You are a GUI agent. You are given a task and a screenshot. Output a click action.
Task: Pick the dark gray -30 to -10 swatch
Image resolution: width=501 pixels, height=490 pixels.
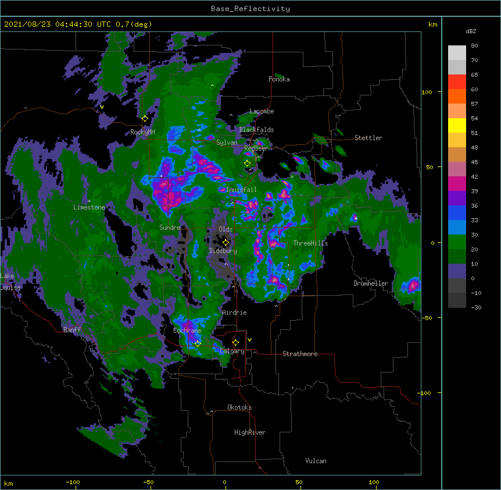click(457, 300)
